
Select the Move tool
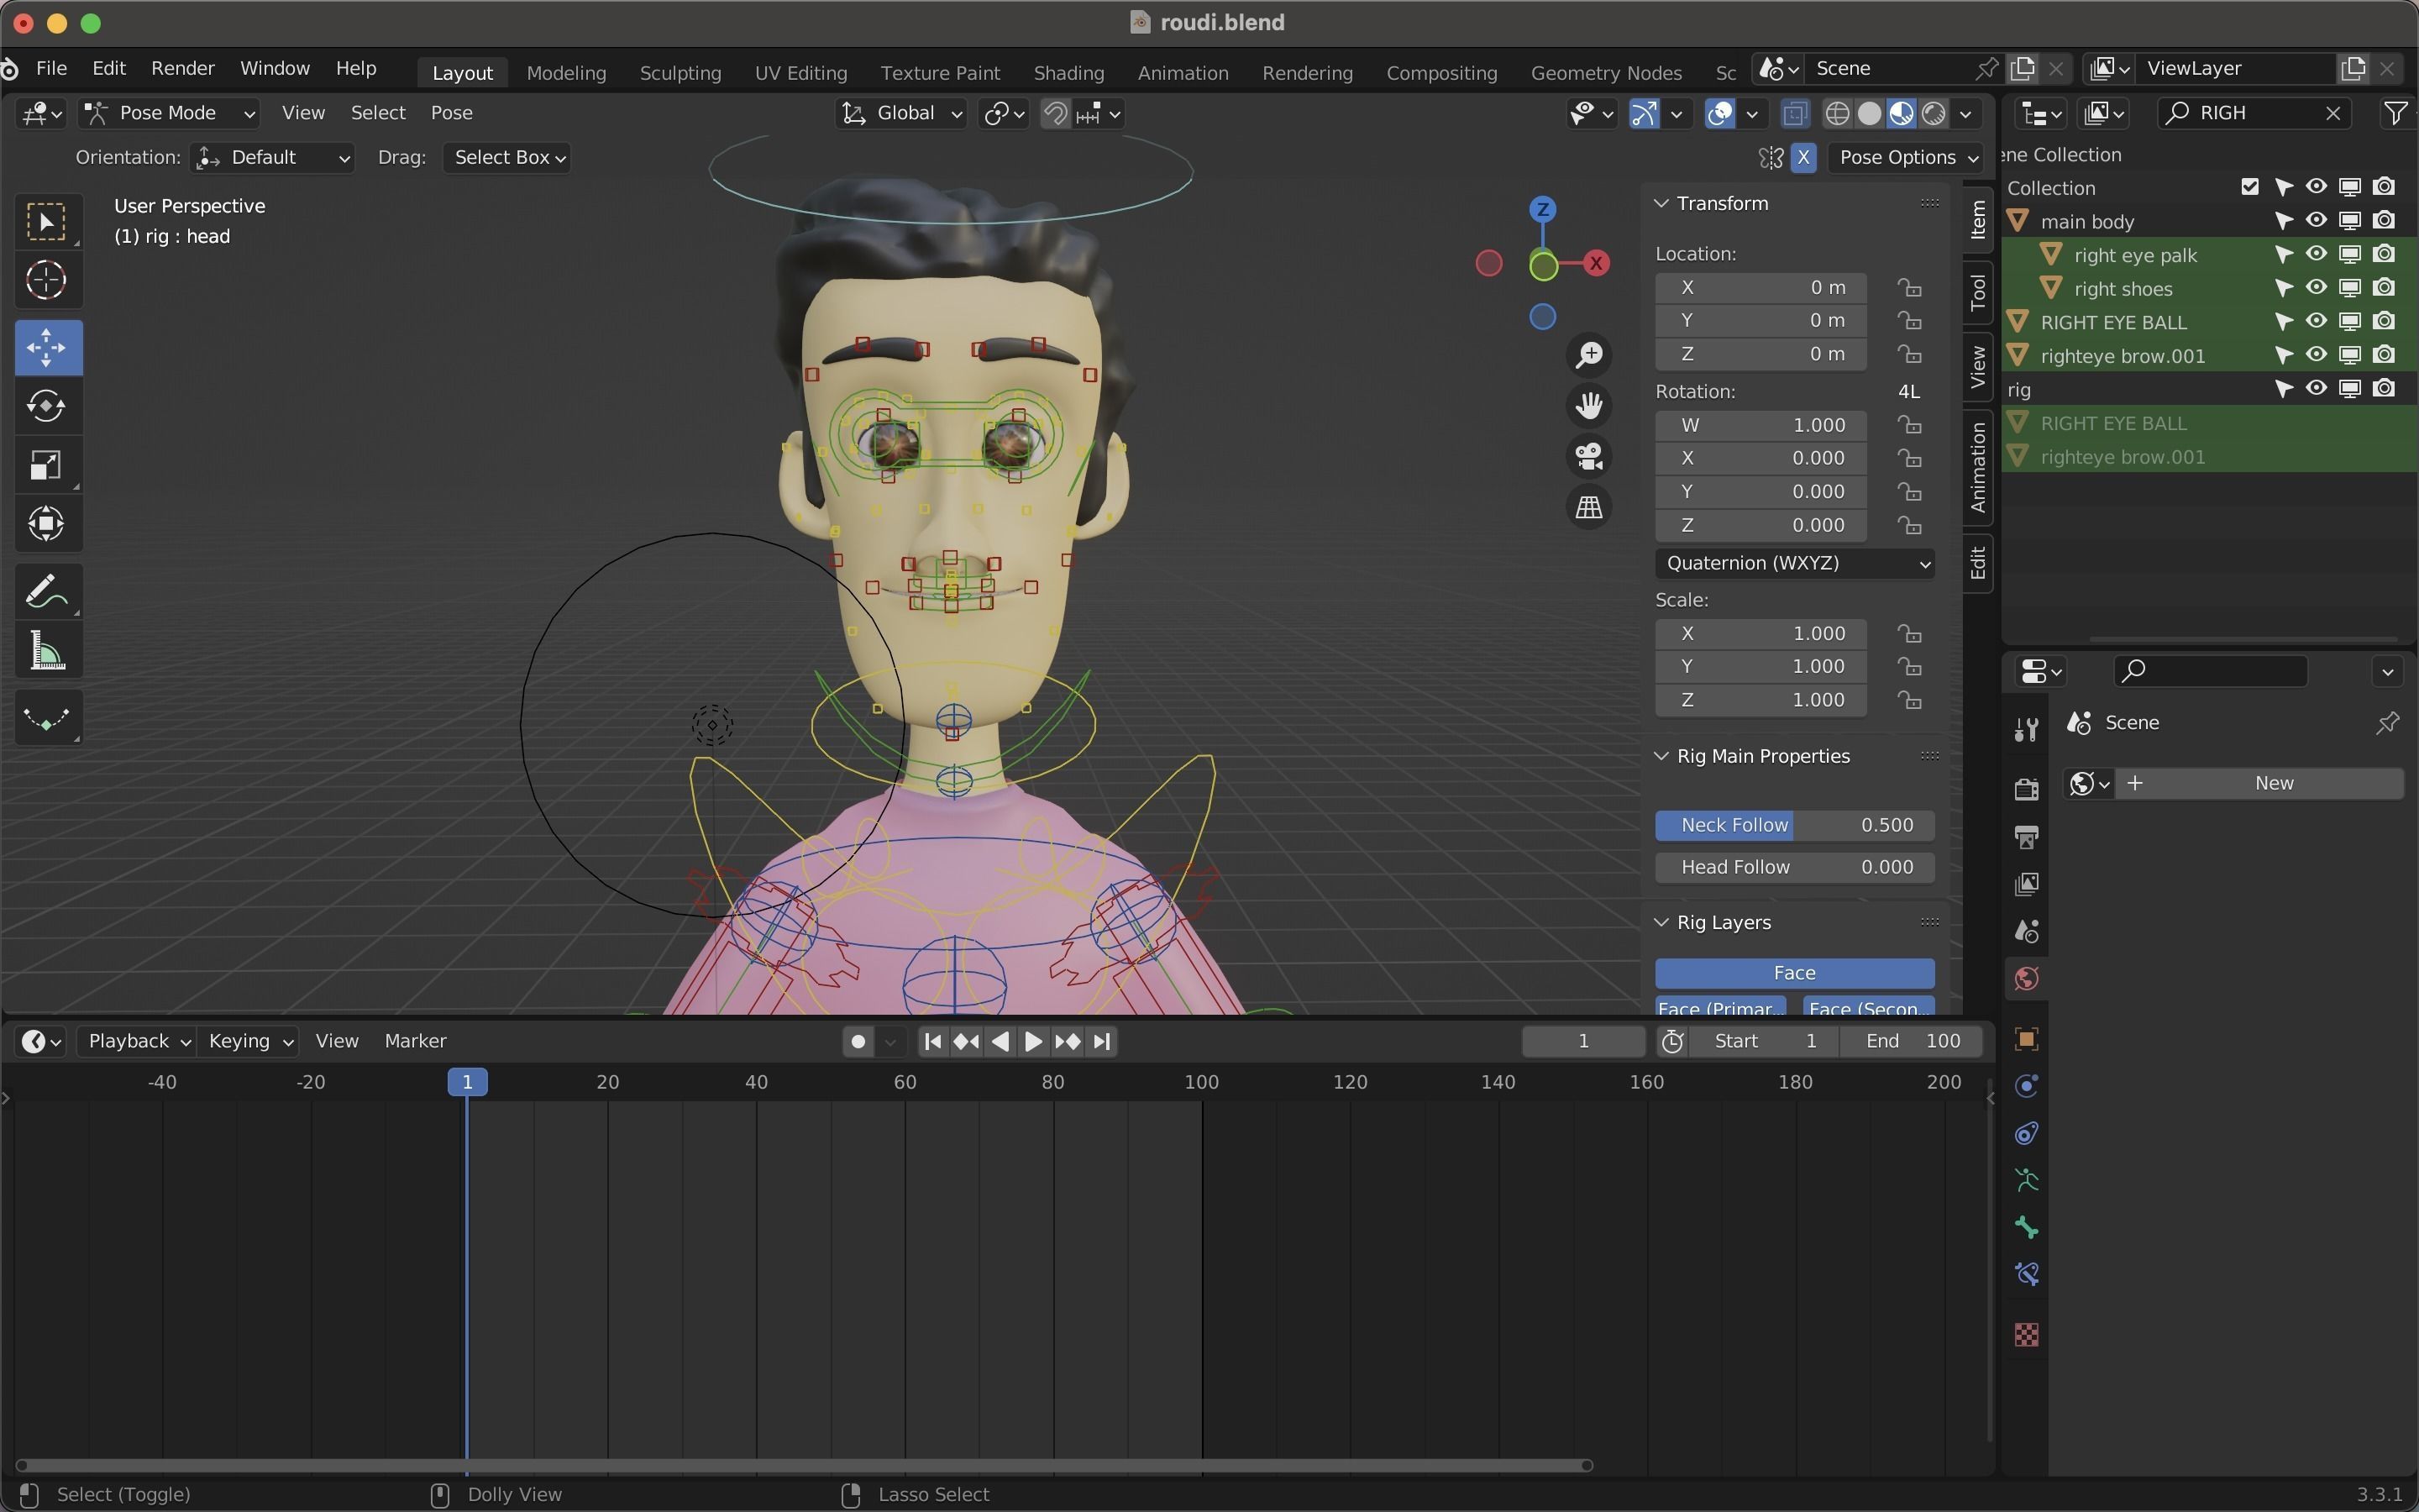(x=47, y=347)
